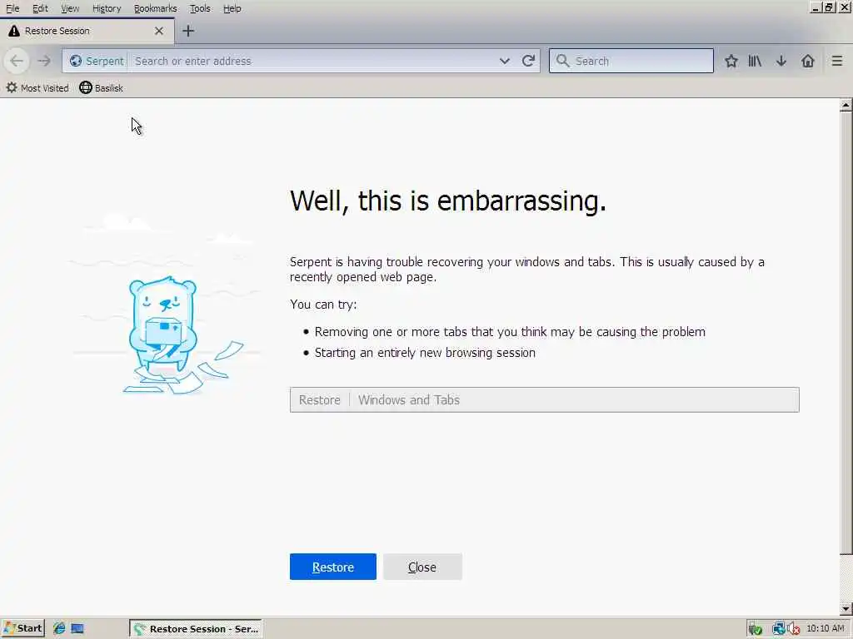The width and height of the screenshot is (853, 639).
Task: Open the Most Visited bookmarks folder
Action: [37, 88]
